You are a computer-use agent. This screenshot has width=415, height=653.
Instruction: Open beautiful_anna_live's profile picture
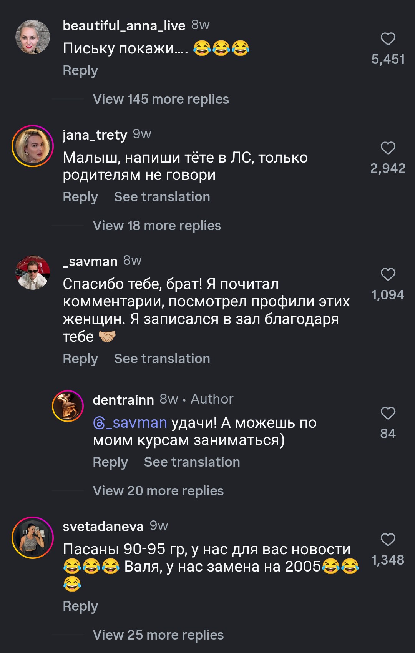[33, 37]
